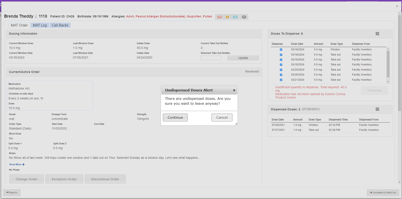Switch to the MAT Log tab

pos(40,25)
